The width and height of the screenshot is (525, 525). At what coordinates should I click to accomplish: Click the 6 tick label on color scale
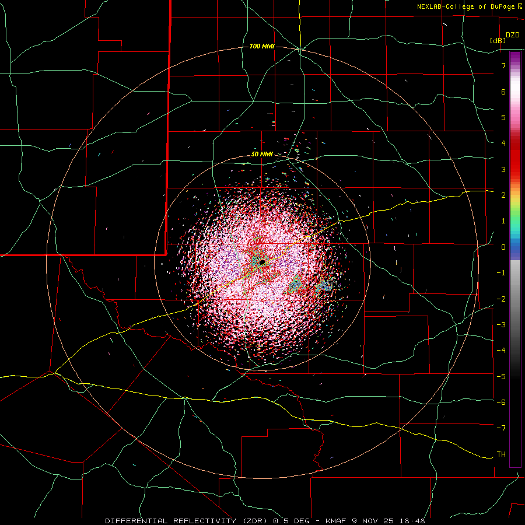click(x=503, y=92)
